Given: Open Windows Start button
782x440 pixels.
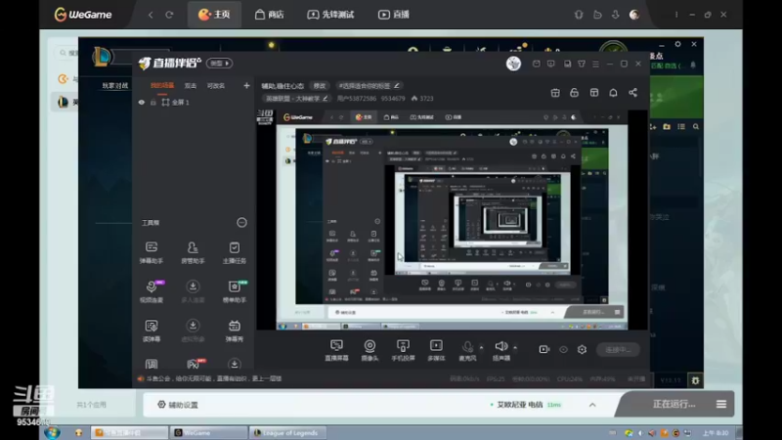Looking at the screenshot, I should (x=52, y=432).
